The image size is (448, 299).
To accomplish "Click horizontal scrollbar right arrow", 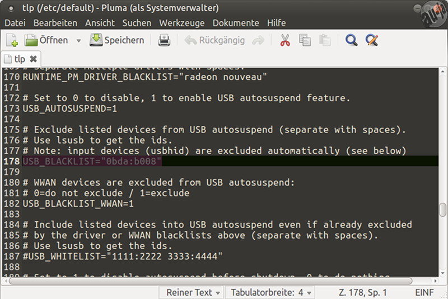I will (436, 281).
